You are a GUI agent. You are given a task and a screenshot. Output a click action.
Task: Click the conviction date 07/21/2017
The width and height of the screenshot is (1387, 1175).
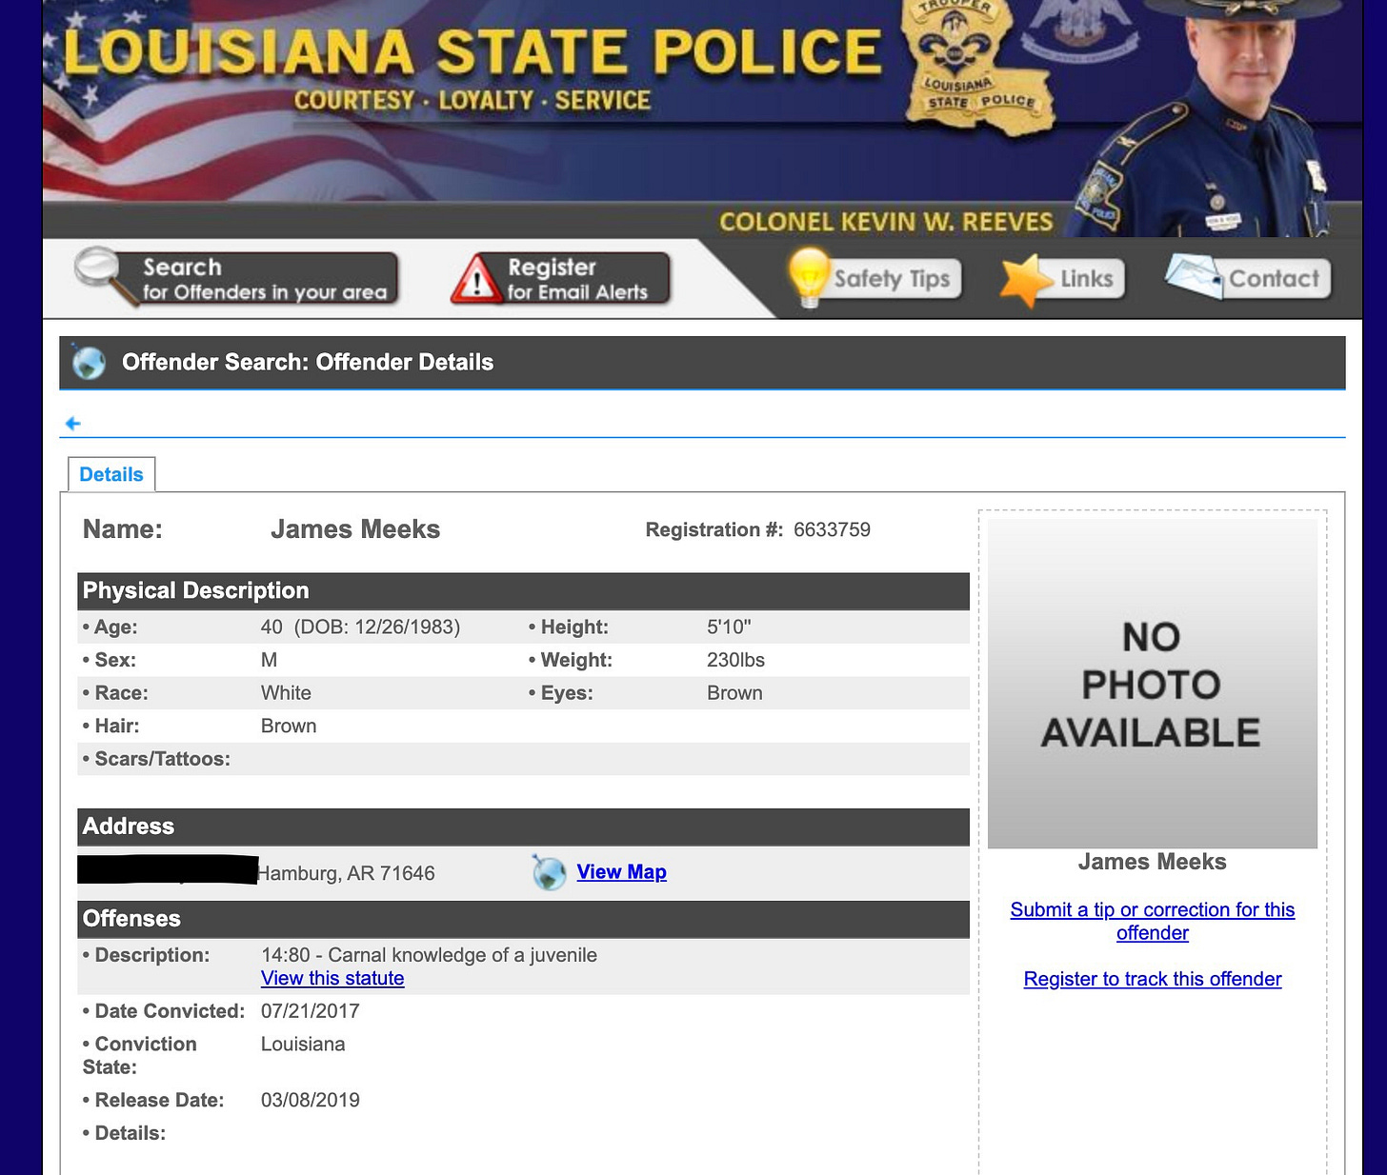click(311, 1011)
